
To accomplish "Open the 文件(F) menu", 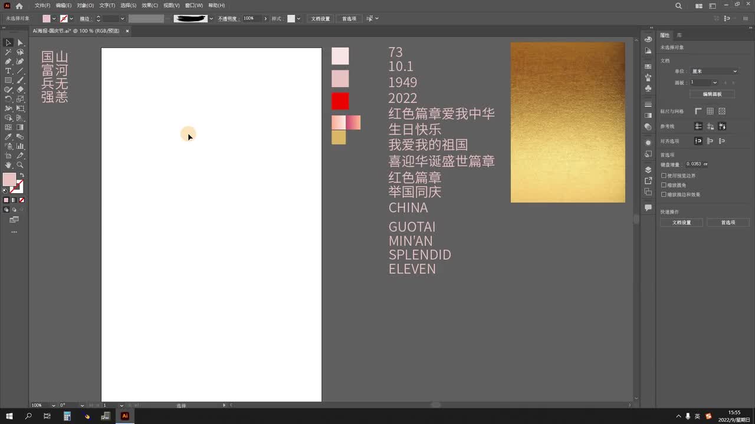I will (x=42, y=5).
